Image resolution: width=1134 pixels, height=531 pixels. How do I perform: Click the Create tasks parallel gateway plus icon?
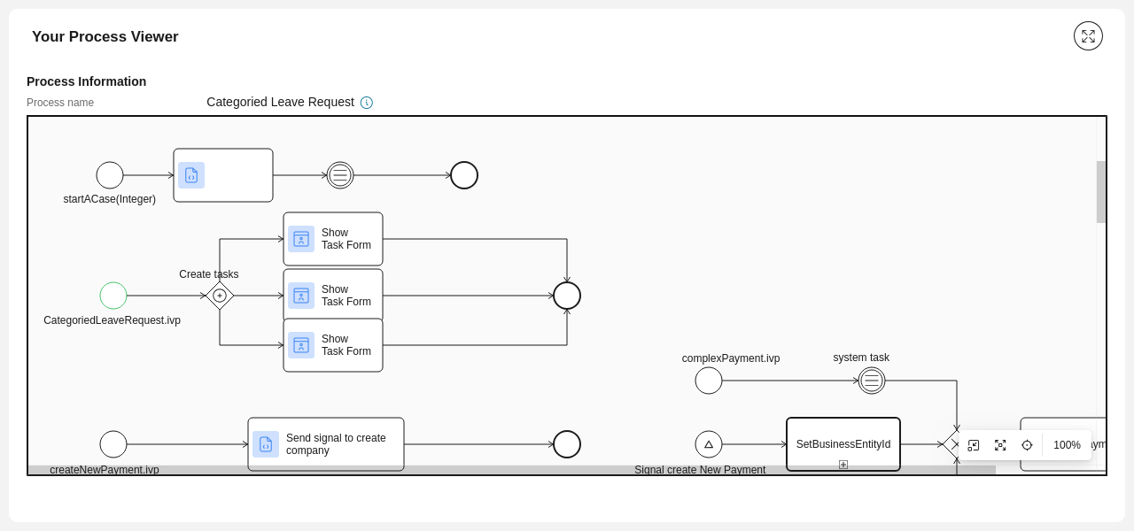[x=220, y=296]
